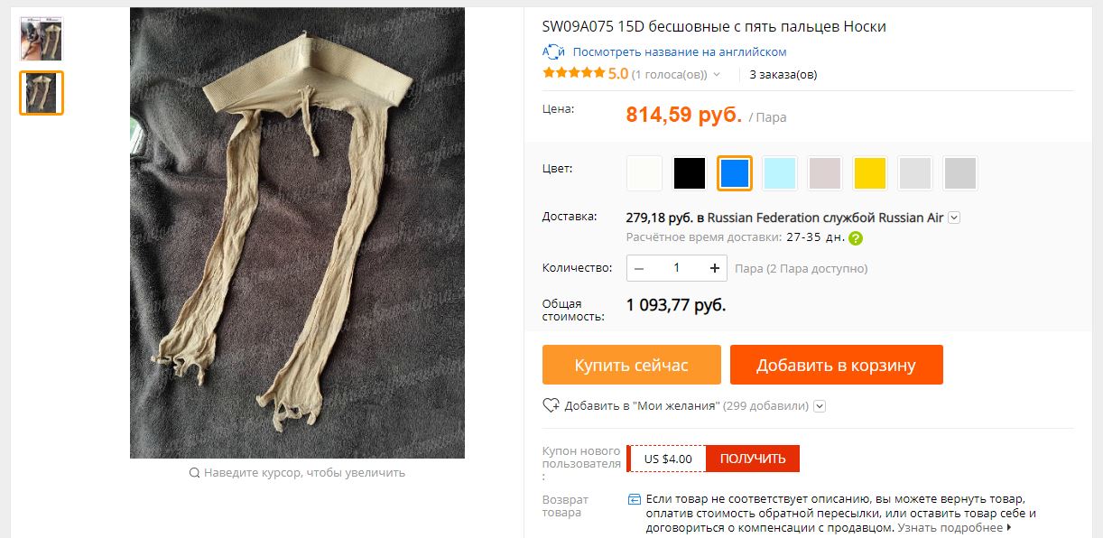Click the magnifier zoom hint icon

click(194, 472)
